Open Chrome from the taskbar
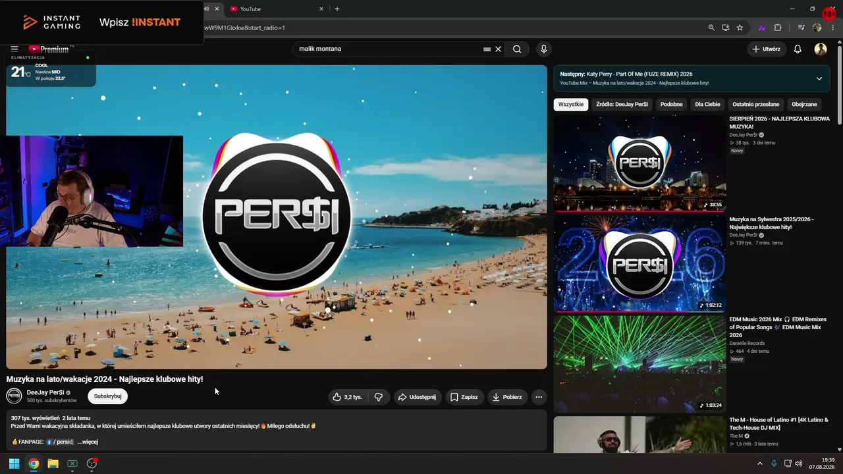843x474 pixels. coord(34,463)
